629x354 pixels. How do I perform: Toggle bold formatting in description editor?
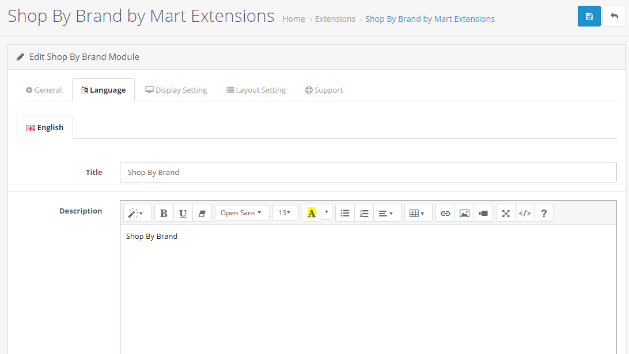click(164, 214)
